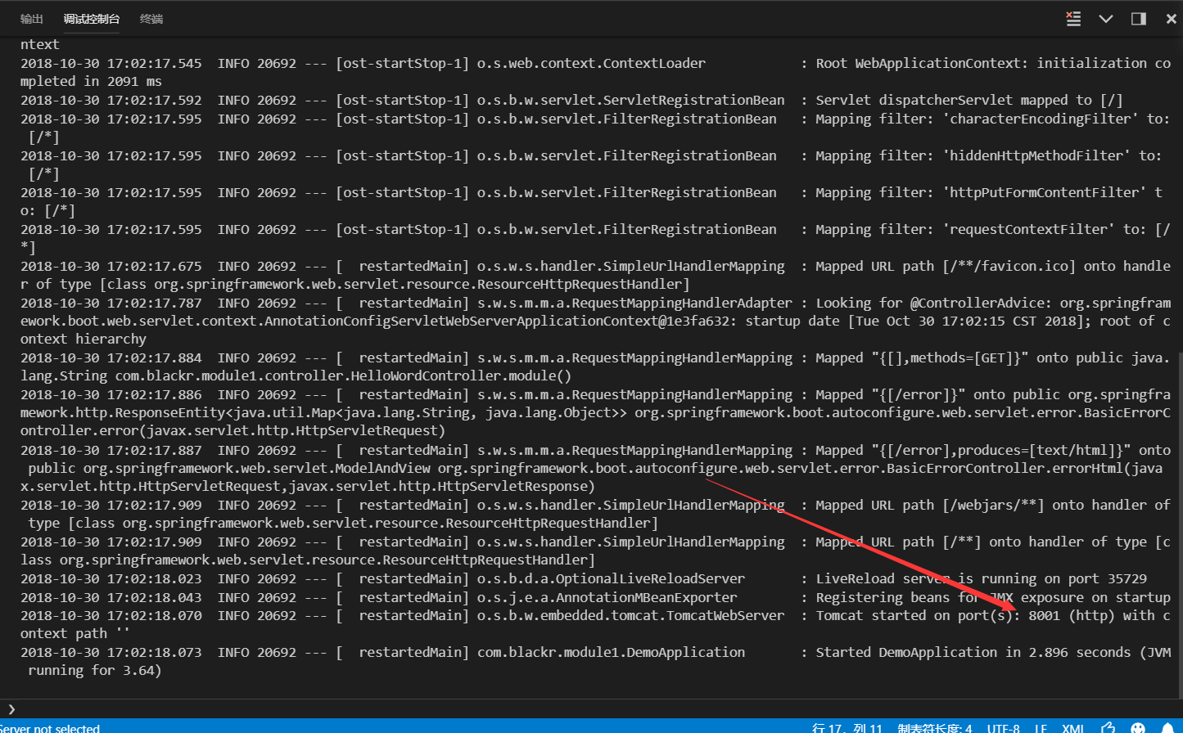Open the feedback smiley icon
Viewport: 1183px width, 733px height.
coord(1138,728)
